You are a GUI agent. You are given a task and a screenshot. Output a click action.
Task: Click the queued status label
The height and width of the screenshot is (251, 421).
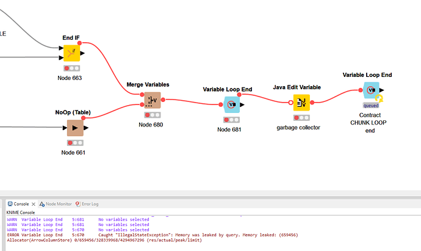click(x=371, y=106)
